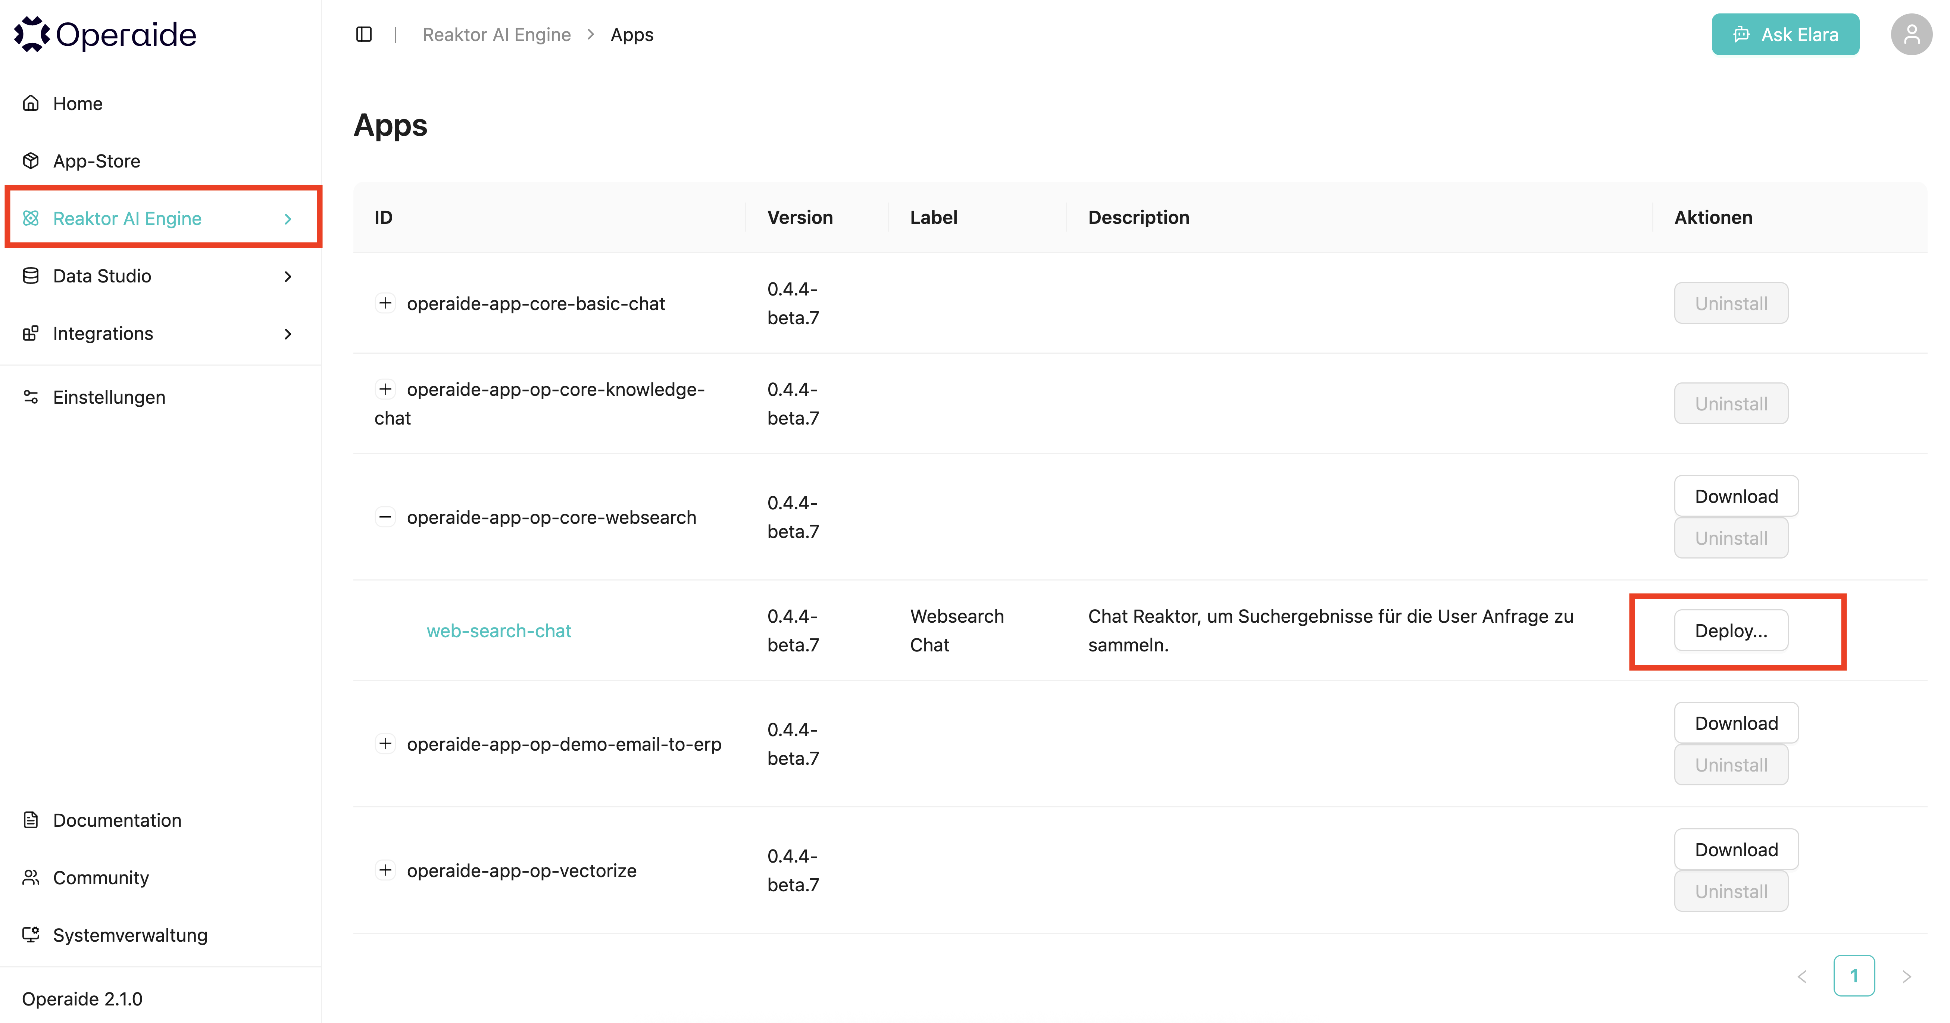Open Documentation in the sidebar
Image resolution: width=1950 pixels, height=1023 pixels.
[160, 820]
